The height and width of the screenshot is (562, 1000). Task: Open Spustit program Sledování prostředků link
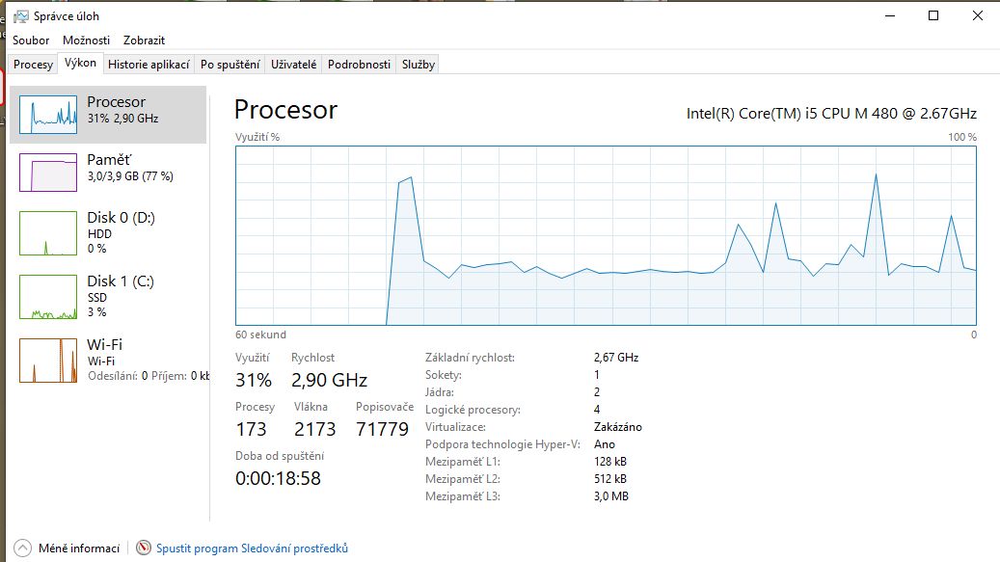pos(252,549)
